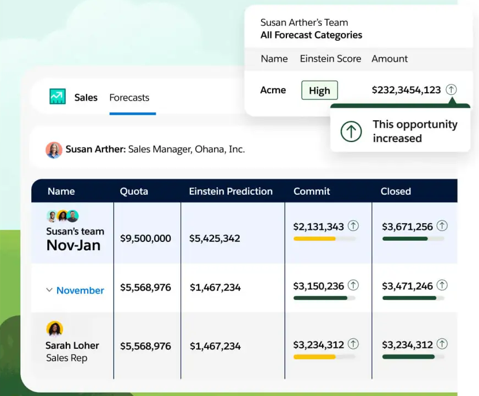Viewport: 479px width, 396px height.
Task: Click the Name header in popup
Action: (x=274, y=59)
